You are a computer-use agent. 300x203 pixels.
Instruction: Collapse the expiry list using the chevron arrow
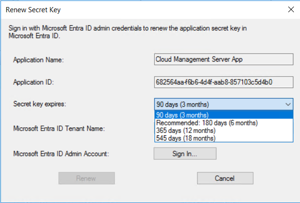[288, 104]
